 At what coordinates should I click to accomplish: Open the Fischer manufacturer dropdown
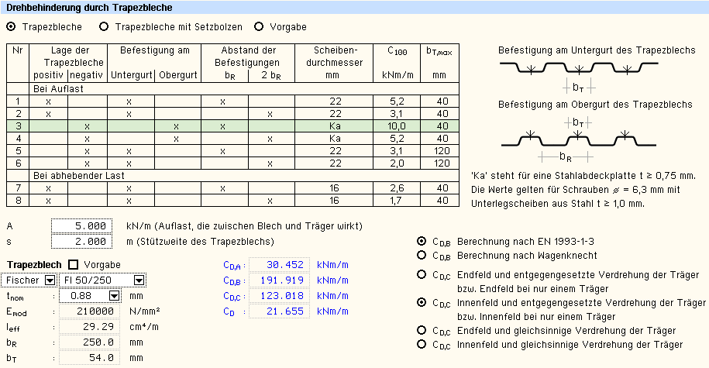tap(50, 280)
